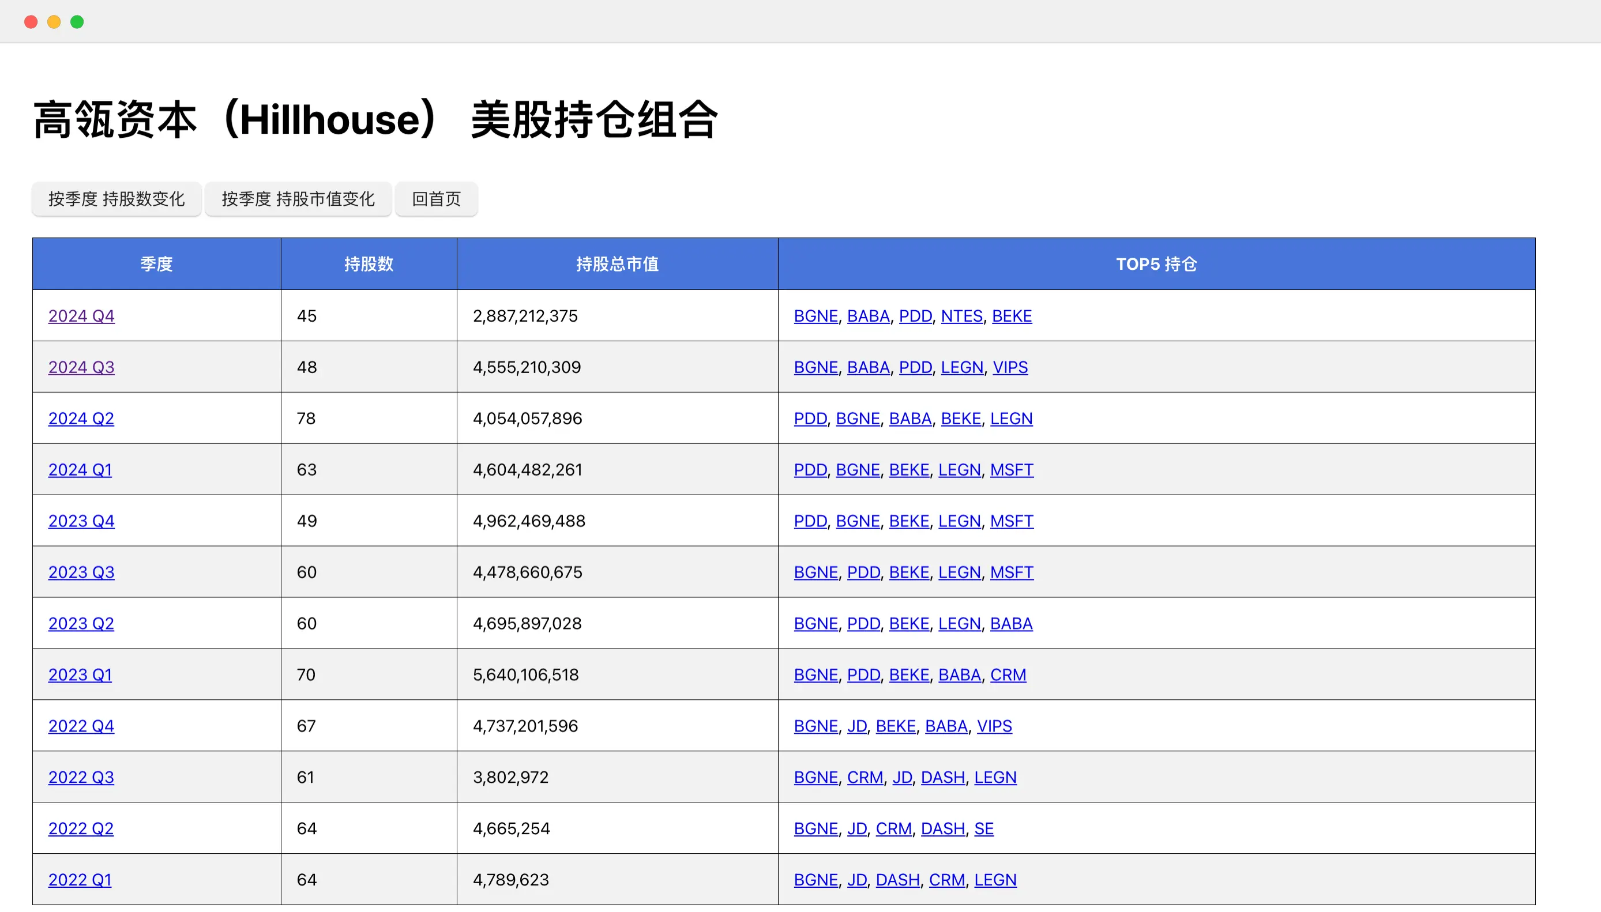Viewport: 1601px width, 912px height.
Task: Click CRM in the 2023 Q1 row
Action: pyautogui.click(x=1008, y=675)
